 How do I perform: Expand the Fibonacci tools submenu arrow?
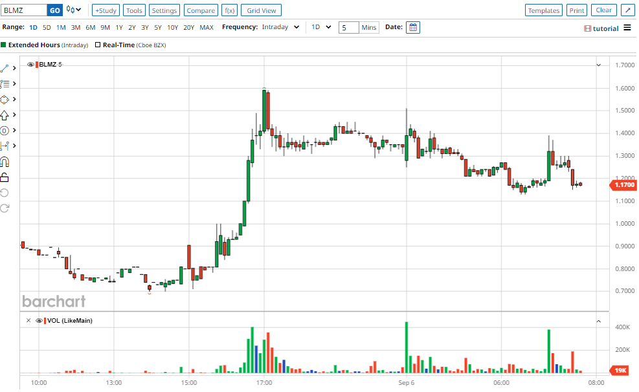point(14,130)
